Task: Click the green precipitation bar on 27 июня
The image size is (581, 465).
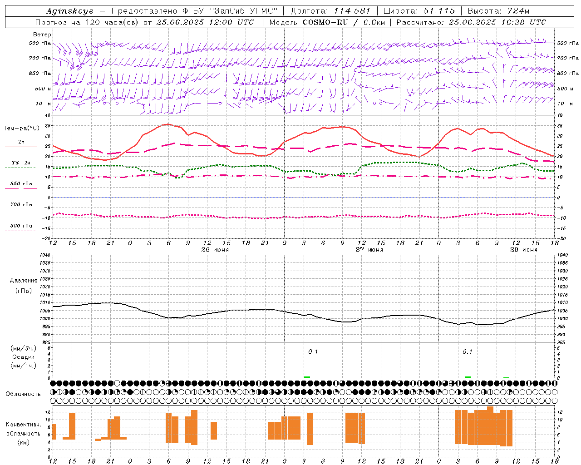Action: (x=307, y=377)
